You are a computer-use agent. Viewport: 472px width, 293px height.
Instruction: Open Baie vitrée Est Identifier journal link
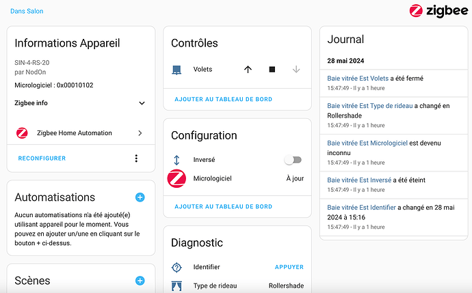362,208
